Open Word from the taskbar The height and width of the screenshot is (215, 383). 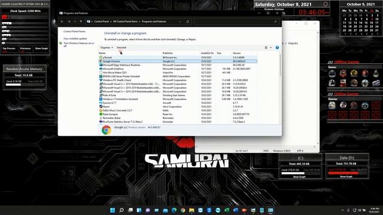tap(235, 210)
